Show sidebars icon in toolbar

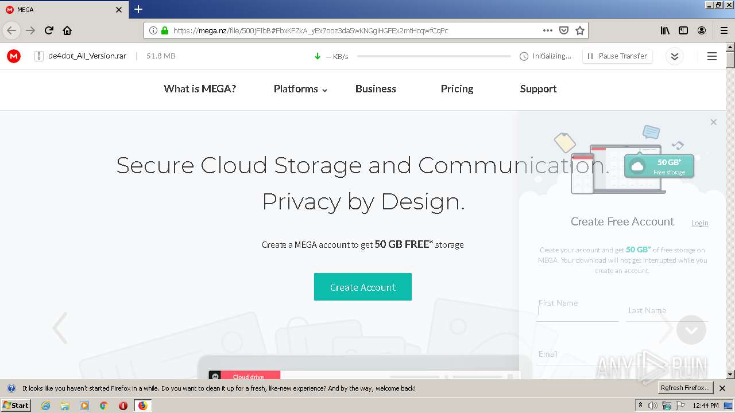click(683, 30)
